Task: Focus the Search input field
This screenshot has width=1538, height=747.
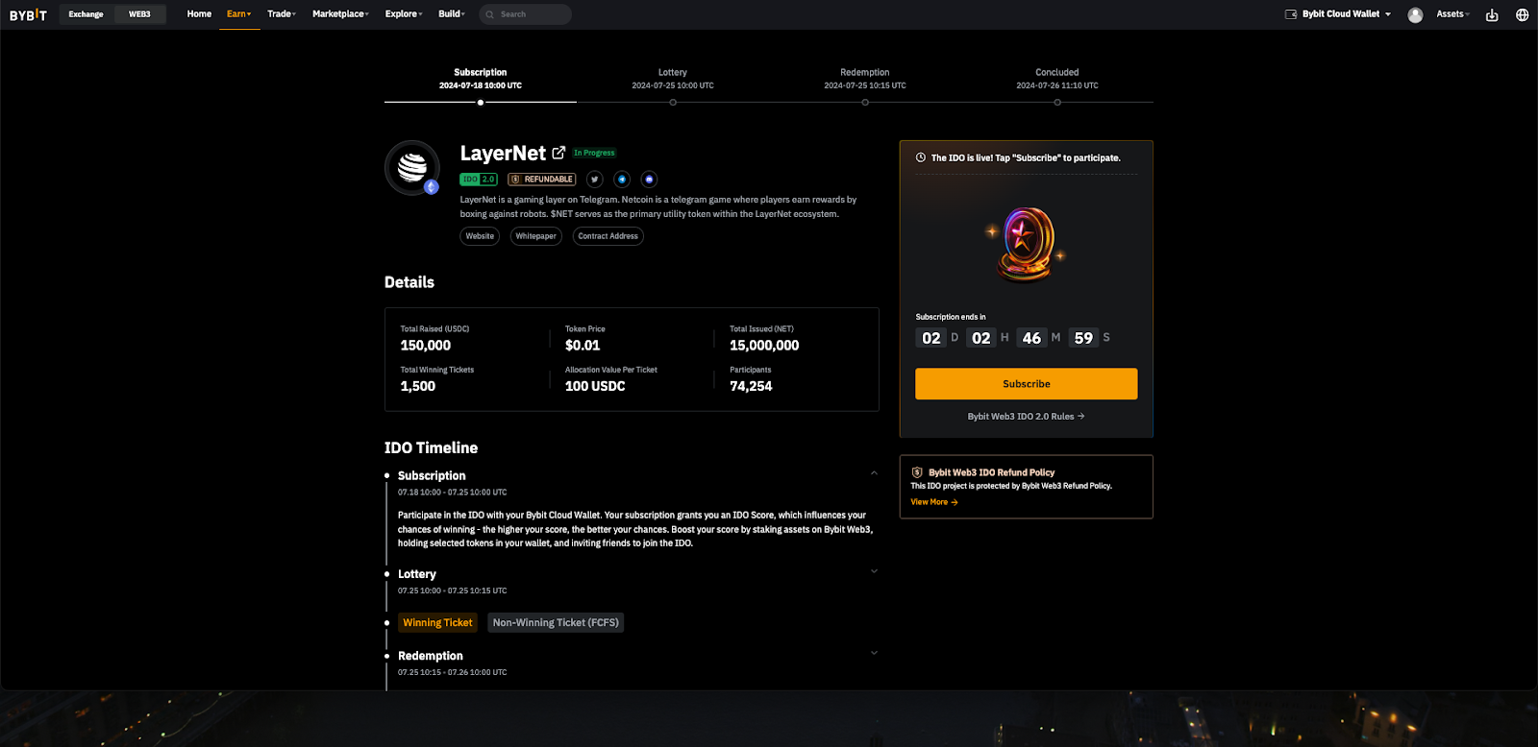Action: 525,14
